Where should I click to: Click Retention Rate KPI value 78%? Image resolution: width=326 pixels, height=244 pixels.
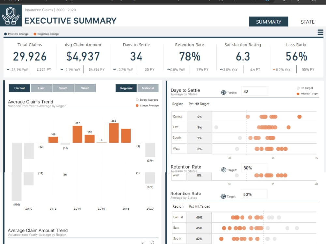click(x=190, y=57)
